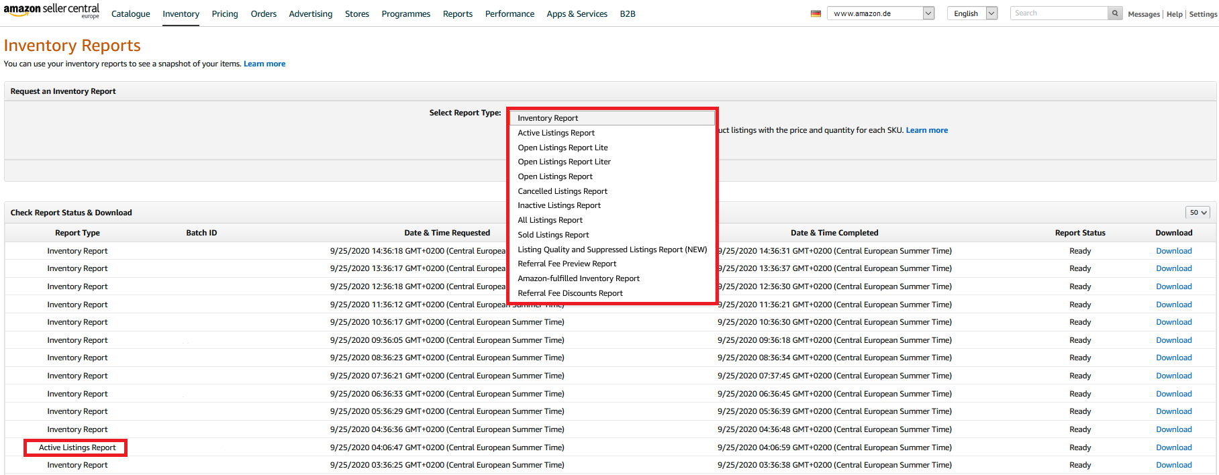Download the 09:36:05 Inventory Report

pyautogui.click(x=1174, y=340)
